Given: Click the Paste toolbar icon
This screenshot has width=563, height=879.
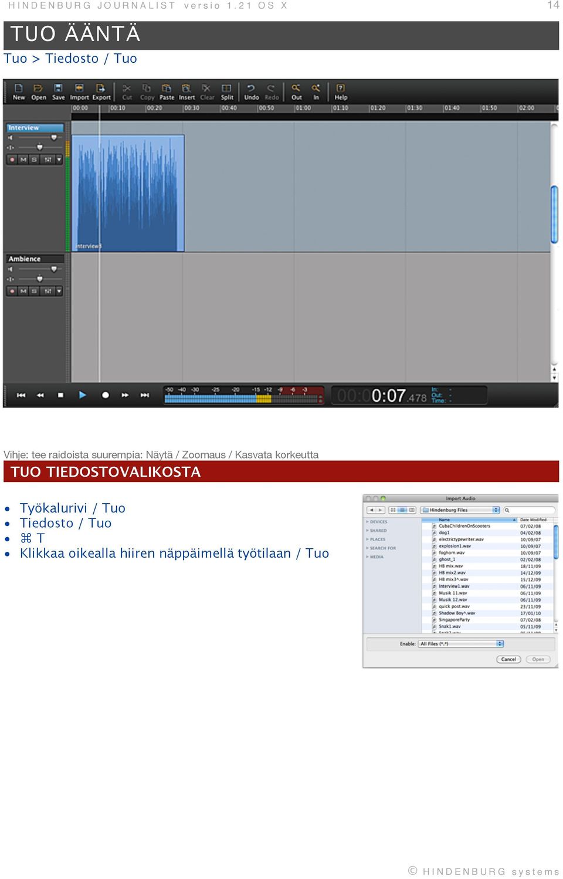Looking at the screenshot, I should (x=167, y=91).
